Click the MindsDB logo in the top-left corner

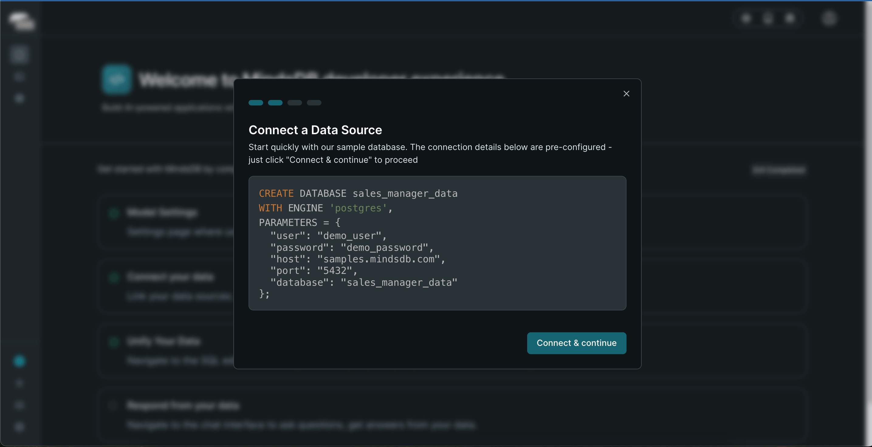pos(21,21)
